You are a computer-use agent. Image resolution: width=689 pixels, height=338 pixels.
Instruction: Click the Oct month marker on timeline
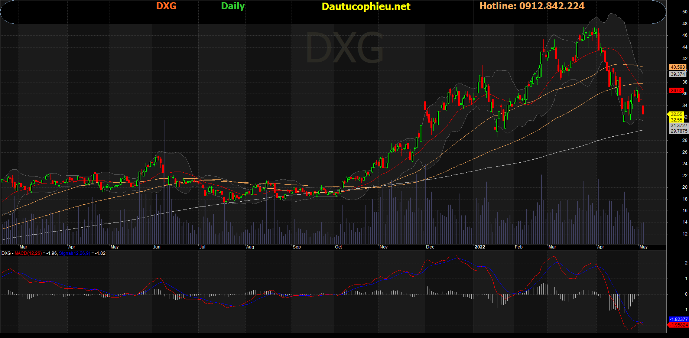coord(338,247)
